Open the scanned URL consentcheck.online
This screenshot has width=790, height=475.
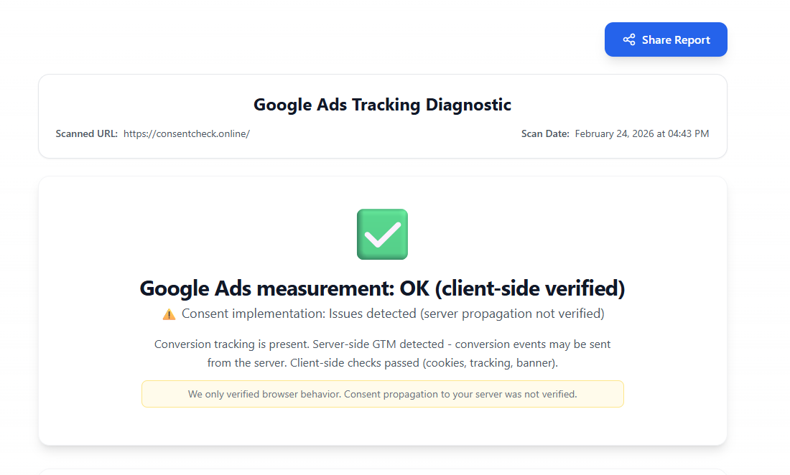click(x=186, y=133)
